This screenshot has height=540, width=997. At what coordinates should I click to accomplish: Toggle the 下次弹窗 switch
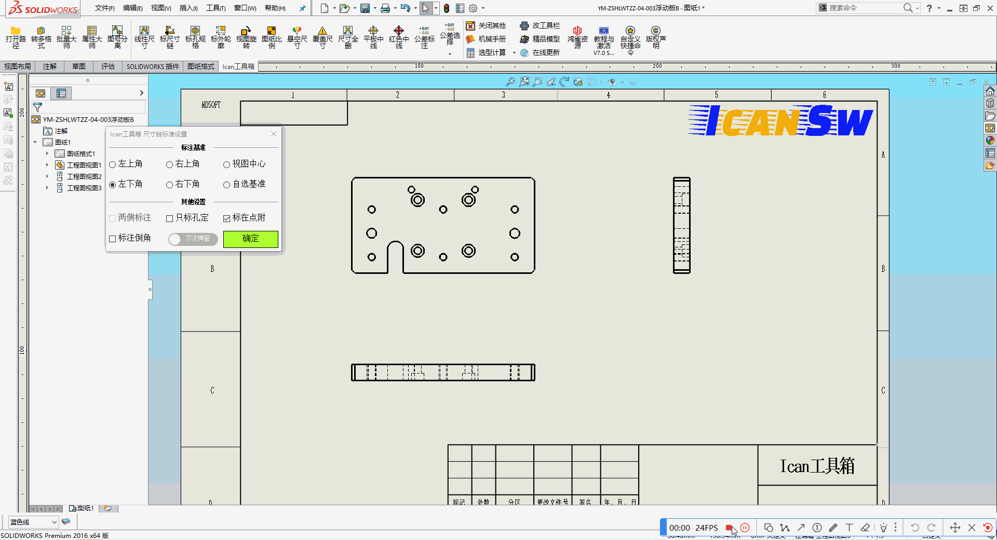(x=193, y=239)
